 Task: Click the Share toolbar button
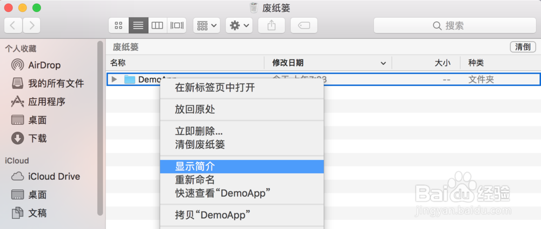pyautogui.click(x=272, y=25)
